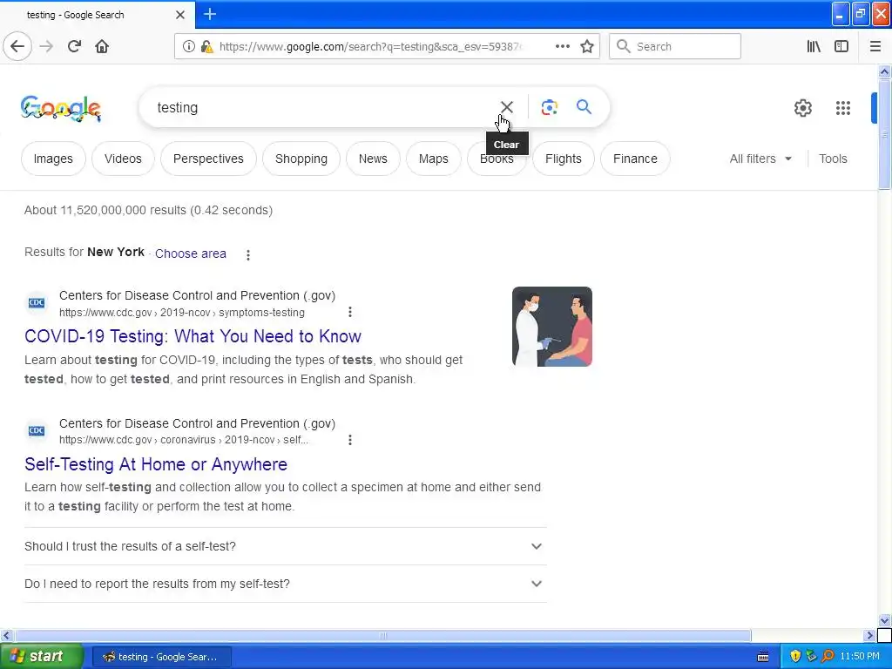Image resolution: width=892 pixels, height=669 pixels.
Task: Toggle the sidebar view icon
Action: tap(841, 46)
